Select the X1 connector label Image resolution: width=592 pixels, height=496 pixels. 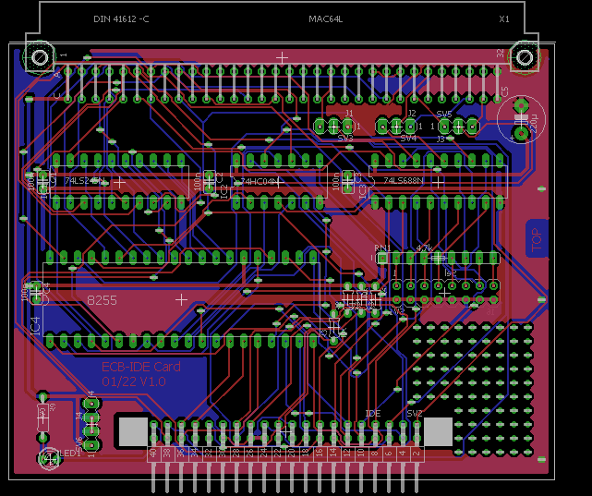[503, 18]
